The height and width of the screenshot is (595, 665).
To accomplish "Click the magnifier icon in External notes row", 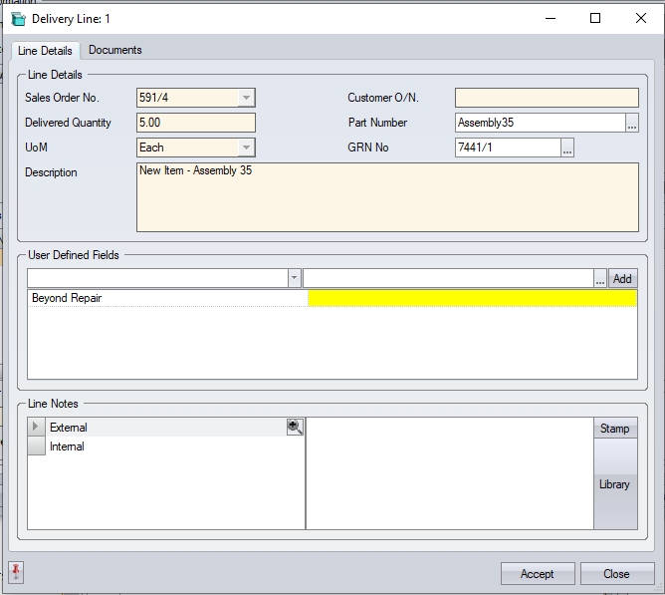I will click(295, 427).
